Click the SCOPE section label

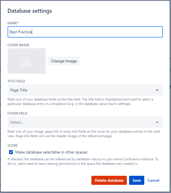tap(12, 146)
